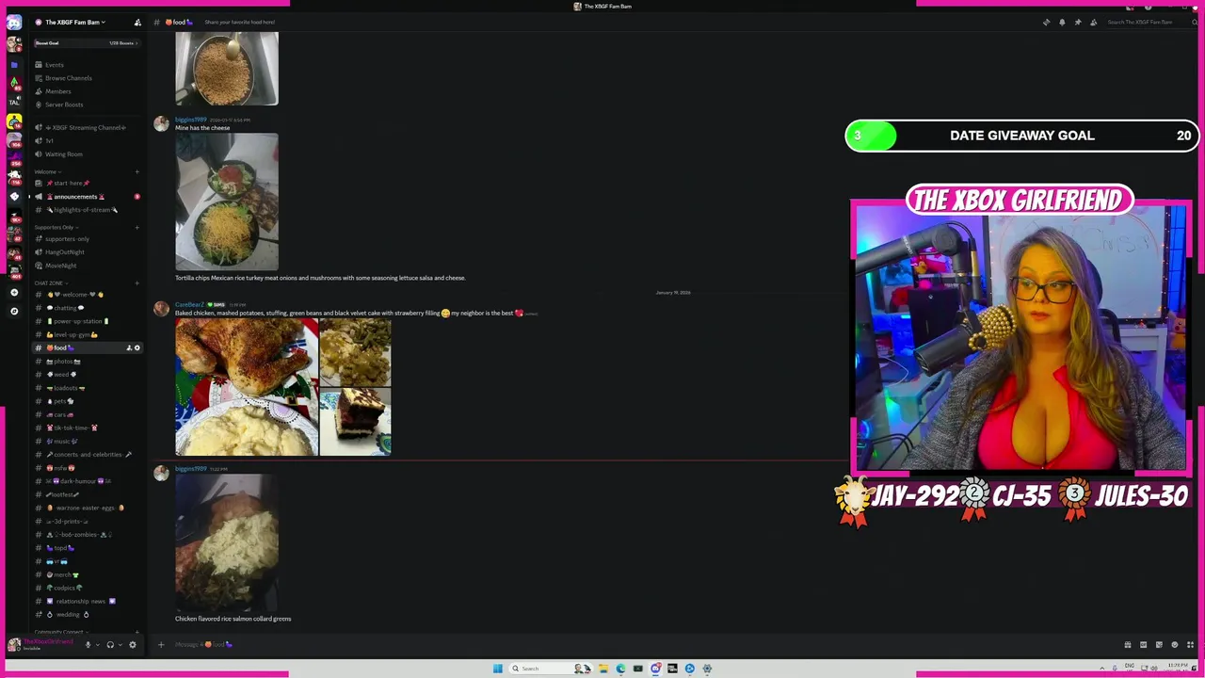Screen dimensions: 1205x678
Task: Join the Waiting Room voice channel
Action: [87, 153]
